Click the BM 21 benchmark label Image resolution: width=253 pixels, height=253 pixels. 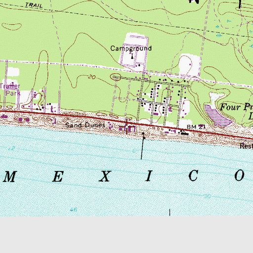(x=196, y=127)
